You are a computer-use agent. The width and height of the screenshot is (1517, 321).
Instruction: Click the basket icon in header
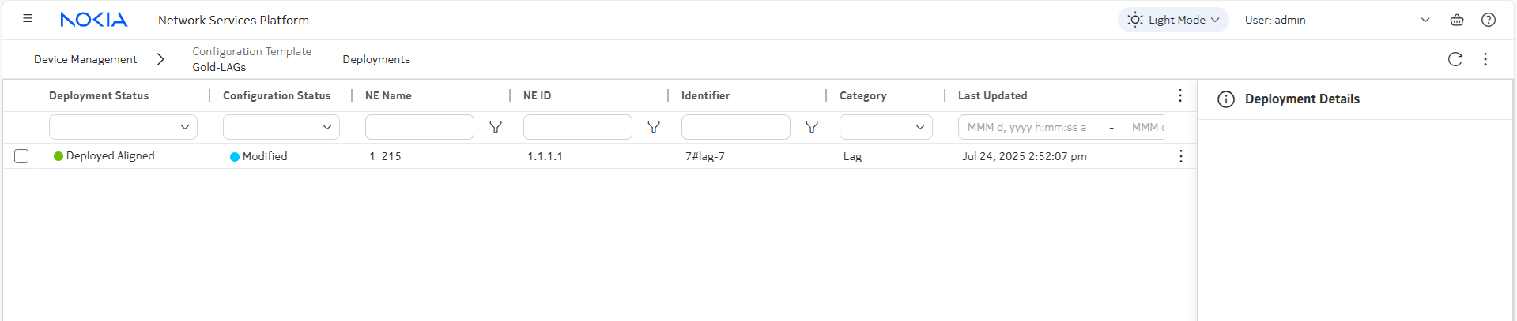click(x=1456, y=20)
